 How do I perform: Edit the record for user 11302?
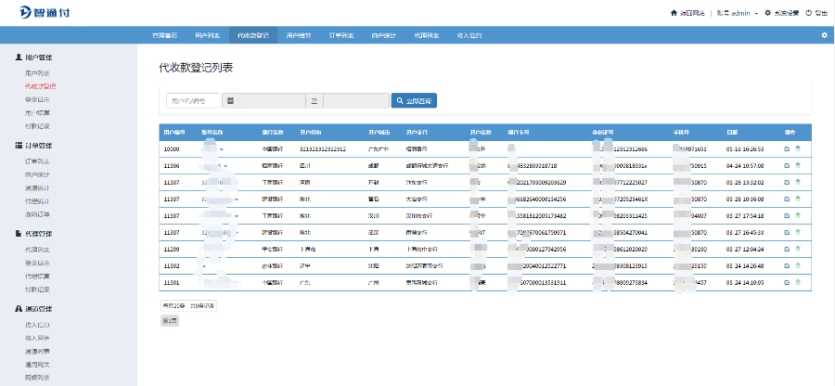tap(787, 266)
